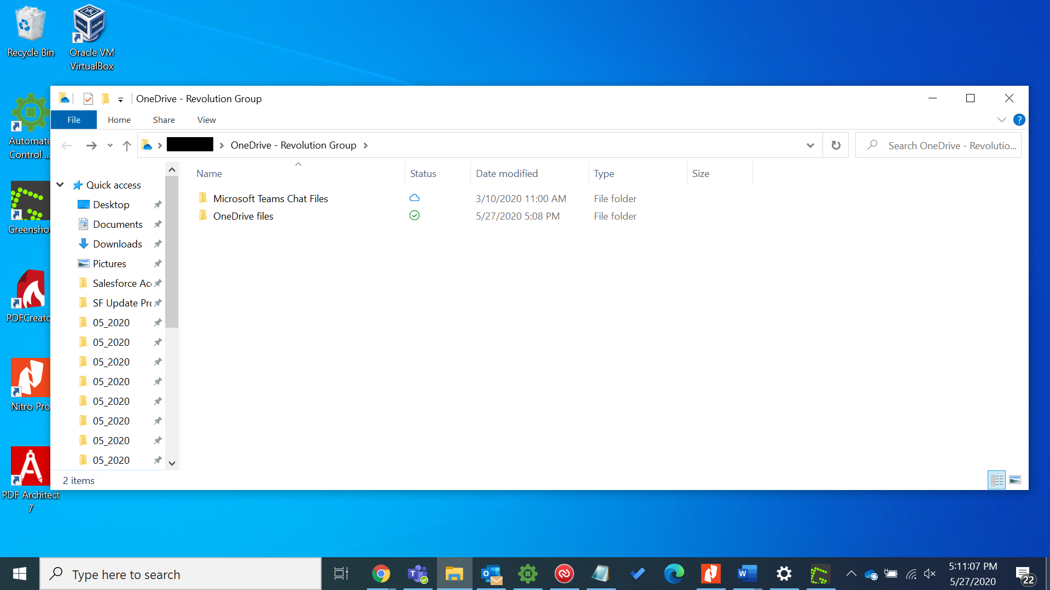Select the OneDrive files folder

pos(243,216)
